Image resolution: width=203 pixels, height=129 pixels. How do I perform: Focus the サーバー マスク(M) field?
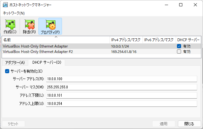pos(122,87)
